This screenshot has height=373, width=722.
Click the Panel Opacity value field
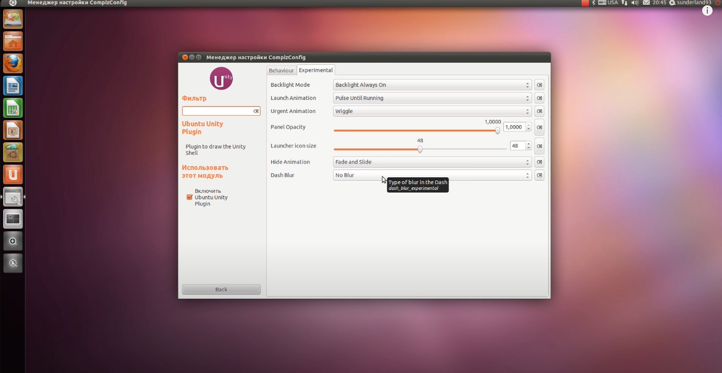(515, 127)
